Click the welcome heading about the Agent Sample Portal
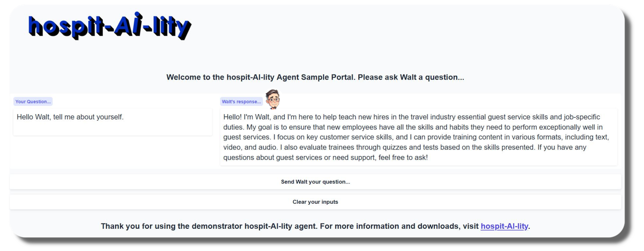Viewport: 644px width, 251px height. click(315, 77)
